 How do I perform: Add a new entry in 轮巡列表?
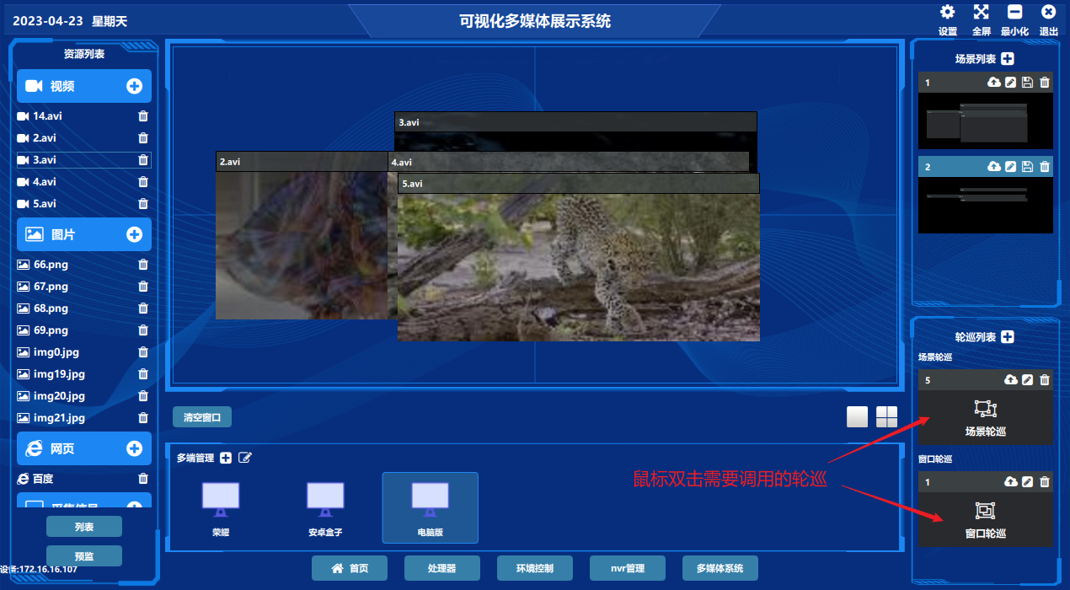click(x=1008, y=337)
